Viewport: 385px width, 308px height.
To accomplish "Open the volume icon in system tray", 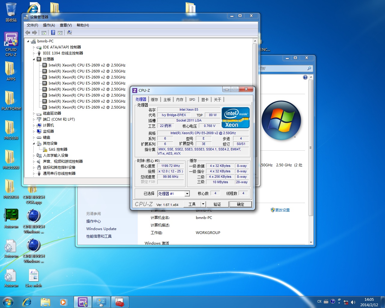I will point(353,301).
